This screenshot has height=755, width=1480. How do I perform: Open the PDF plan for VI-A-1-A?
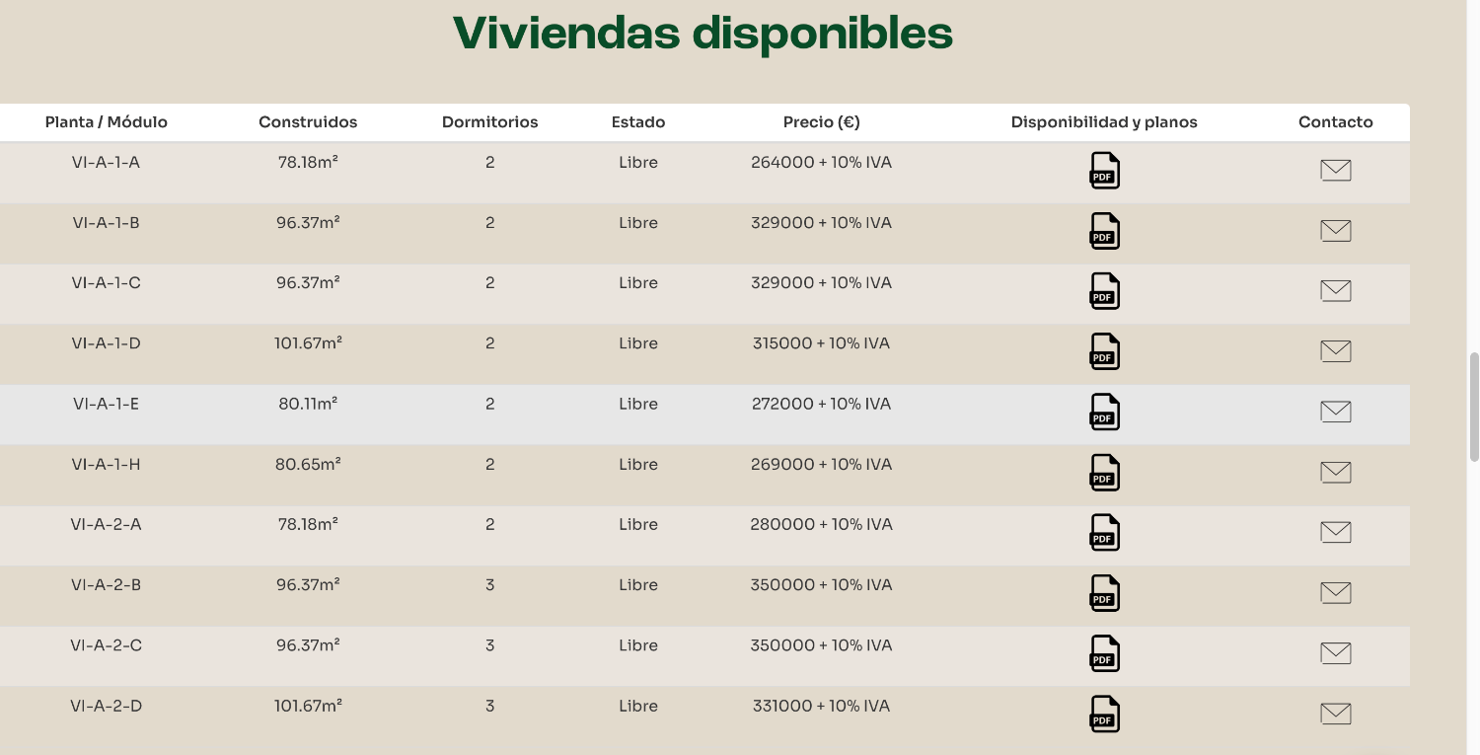click(1104, 171)
